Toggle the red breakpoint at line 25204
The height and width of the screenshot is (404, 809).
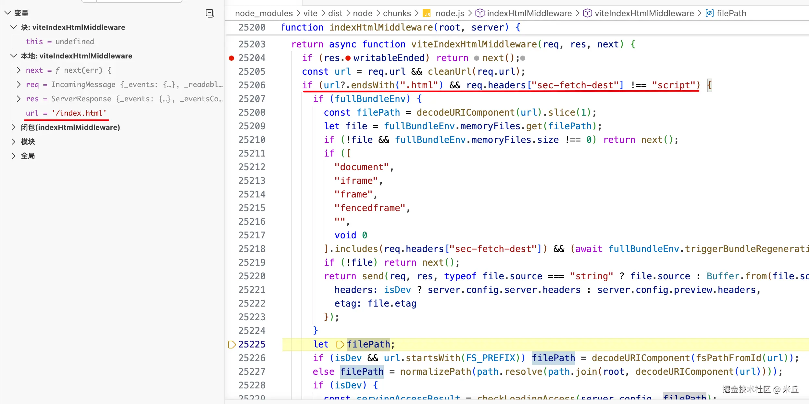click(231, 58)
